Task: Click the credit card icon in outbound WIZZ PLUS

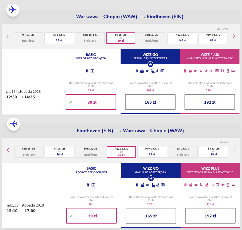Action: (x=233, y=71)
